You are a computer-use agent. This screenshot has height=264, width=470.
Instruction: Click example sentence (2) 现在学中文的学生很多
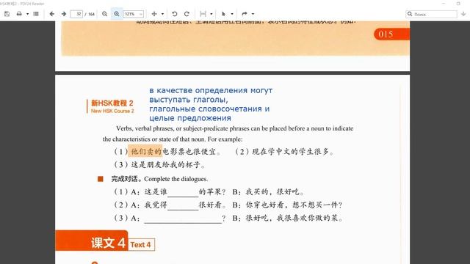(284, 152)
